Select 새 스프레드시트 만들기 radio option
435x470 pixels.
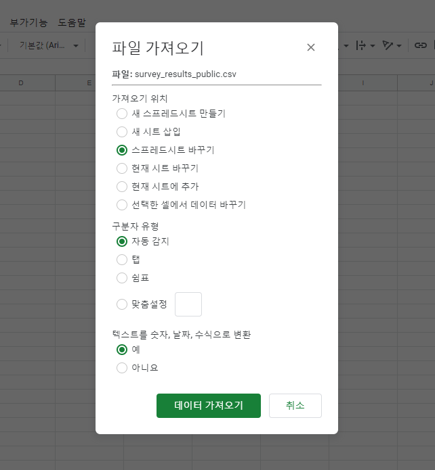(x=122, y=114)
